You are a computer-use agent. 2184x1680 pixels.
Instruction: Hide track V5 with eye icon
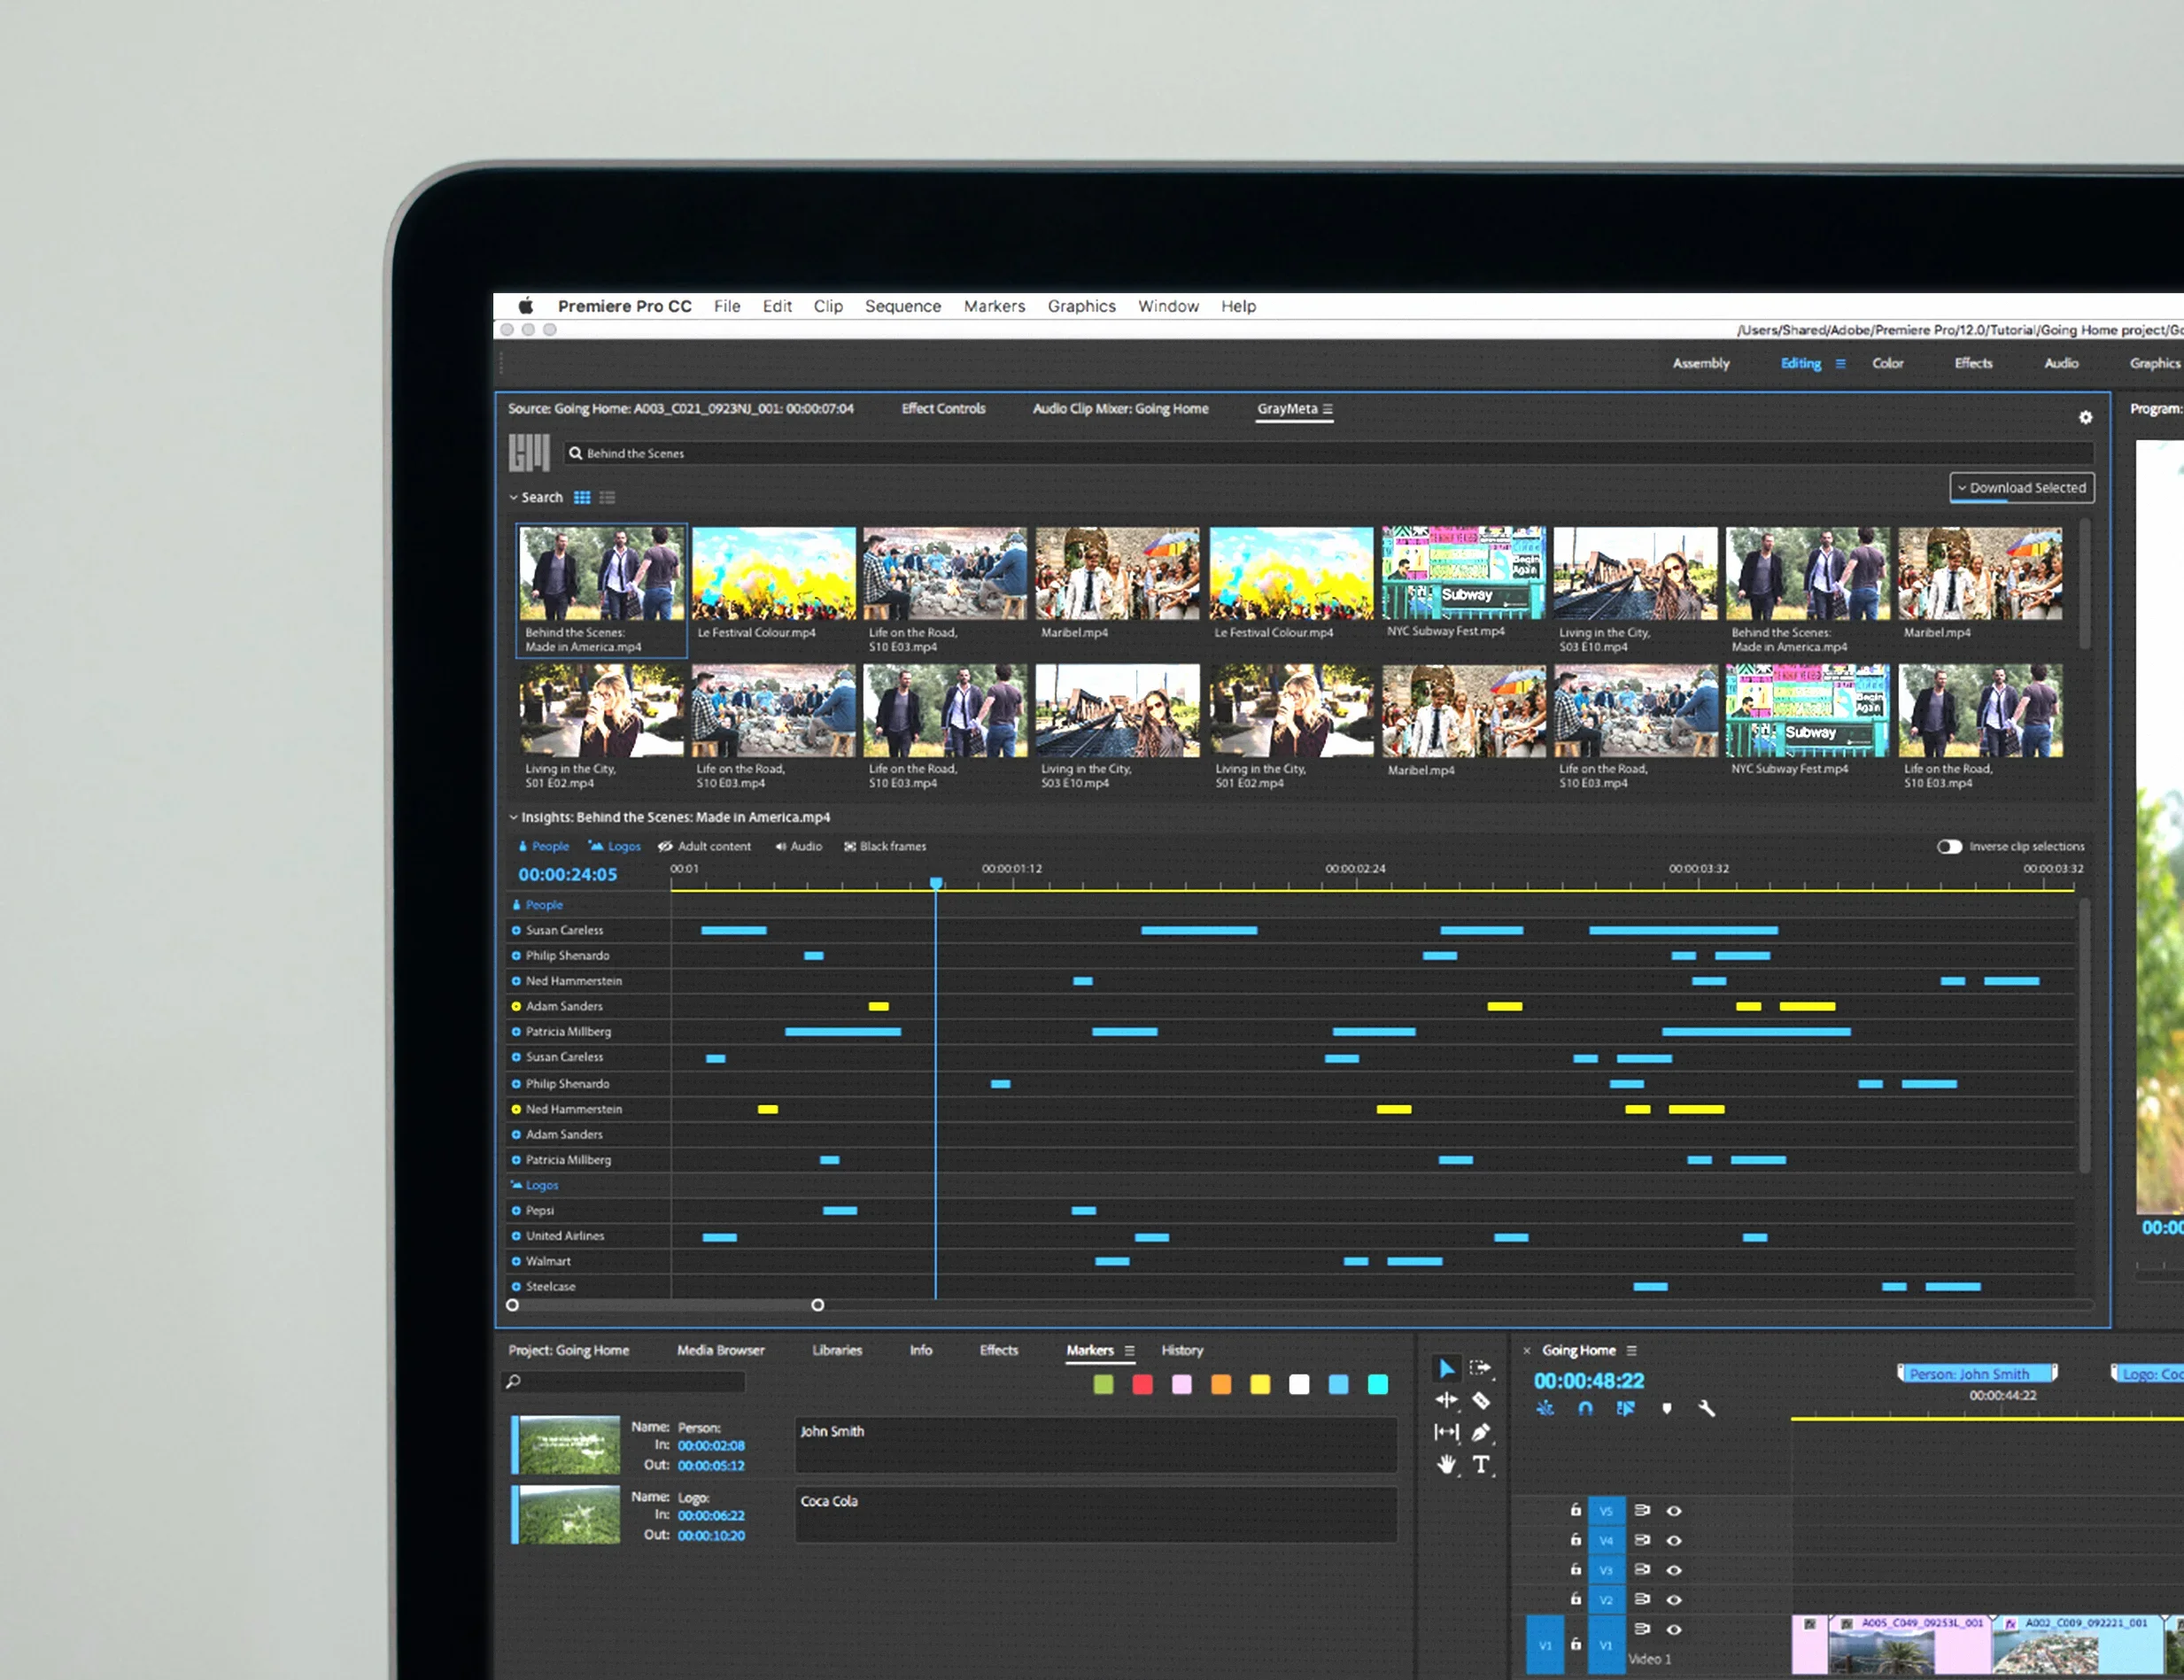tap(1674, 1510)
